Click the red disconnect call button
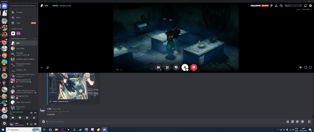Viewport: 314px width, 132px height. click(x=194, y=67)
